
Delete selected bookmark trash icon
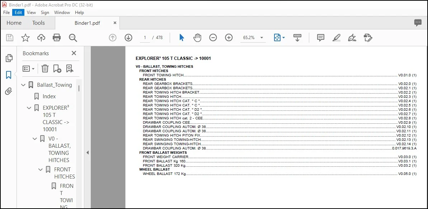tap(45, 68)
